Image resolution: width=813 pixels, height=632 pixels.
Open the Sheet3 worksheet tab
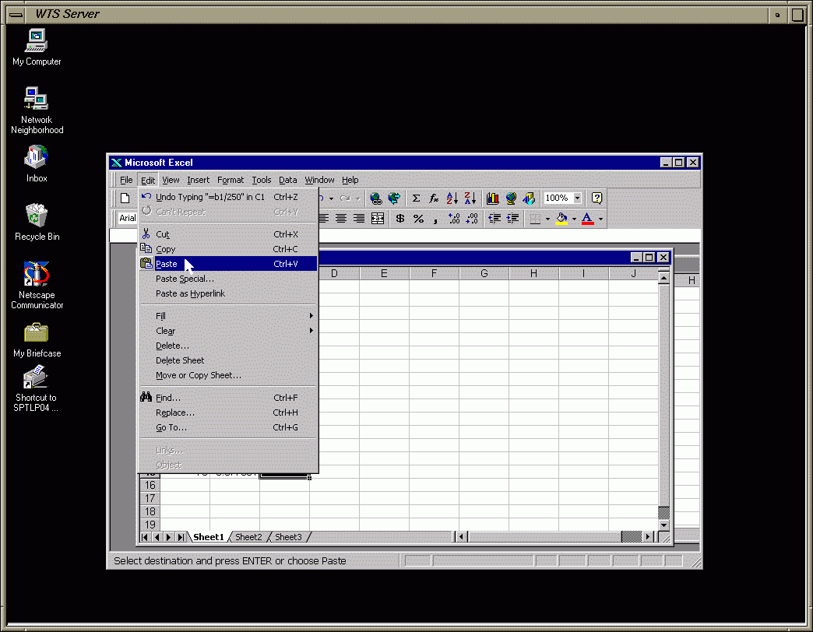(288, 537)
